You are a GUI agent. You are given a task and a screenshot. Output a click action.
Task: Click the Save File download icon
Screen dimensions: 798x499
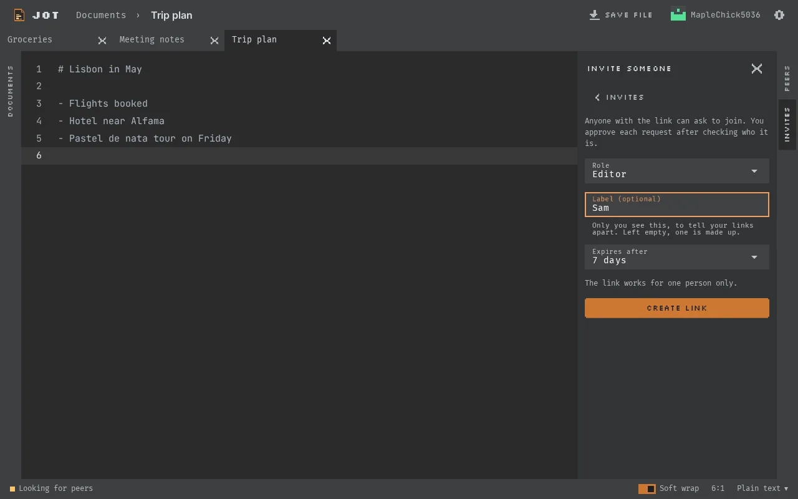(x=594, y=15)
